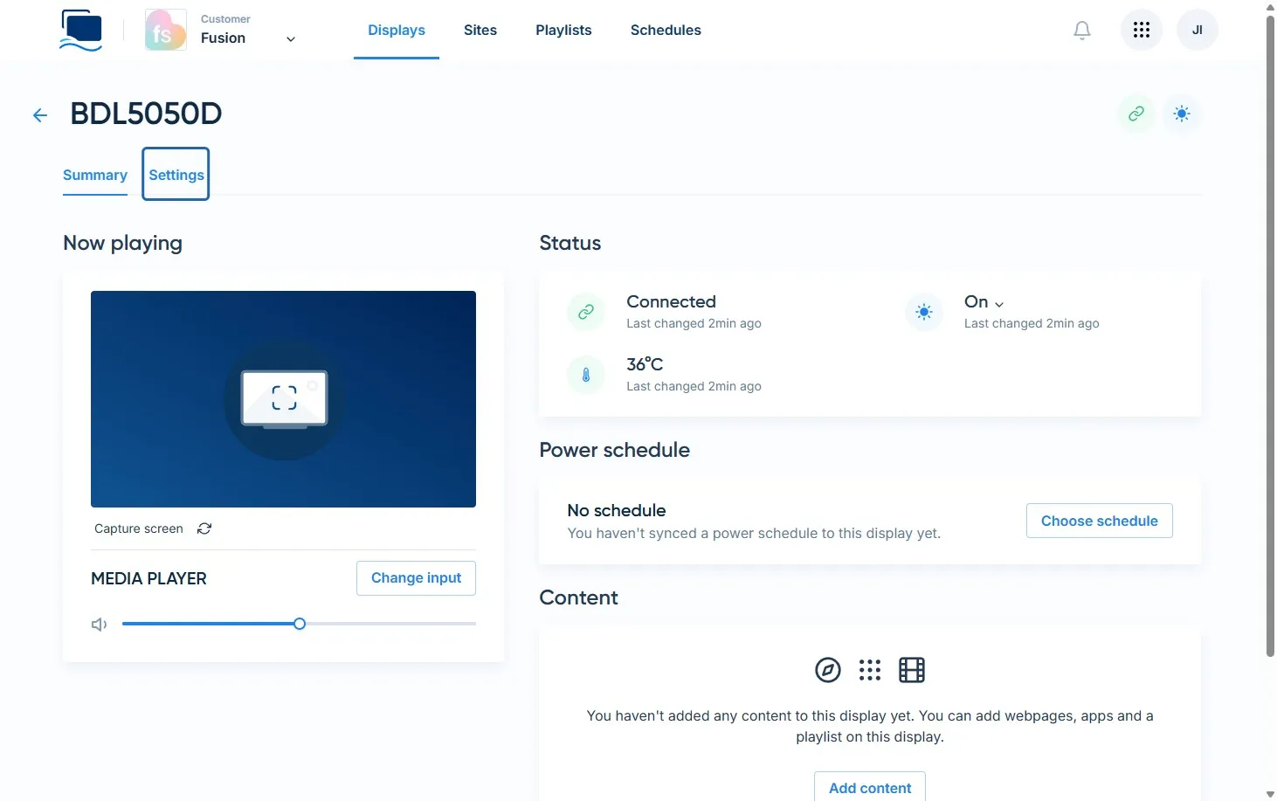Screen dimensions: 1277x801
Task: Mute the volume speaker icon
Action: click(100, 625)
